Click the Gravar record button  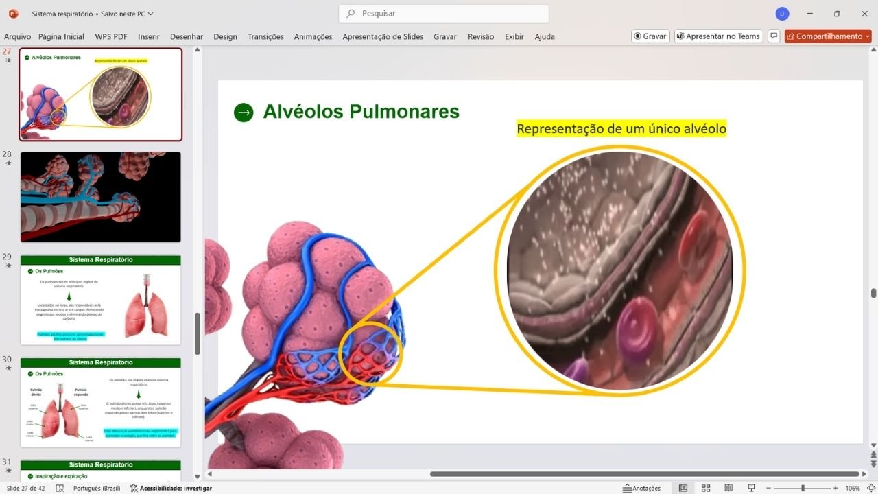(650, 36)
